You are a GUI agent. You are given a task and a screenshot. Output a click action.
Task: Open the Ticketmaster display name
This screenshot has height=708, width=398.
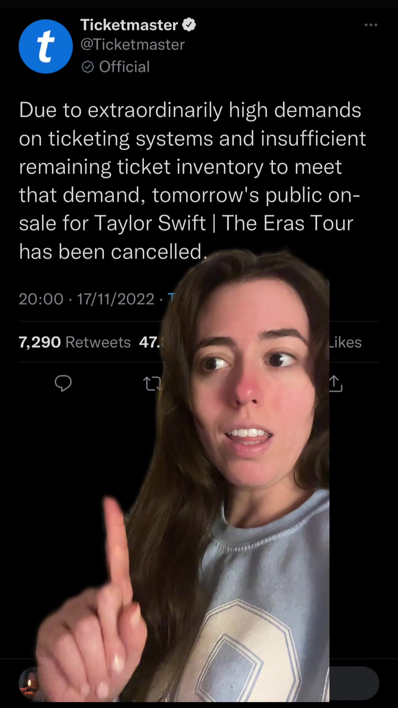[129, 25]
